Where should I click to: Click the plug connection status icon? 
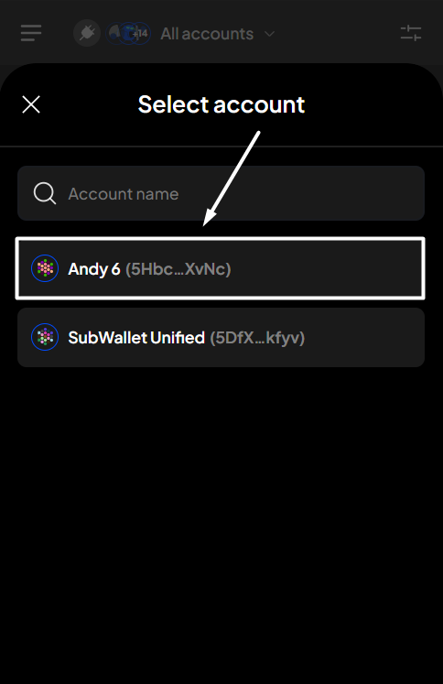pyautogui.click(x=87, y=33)
